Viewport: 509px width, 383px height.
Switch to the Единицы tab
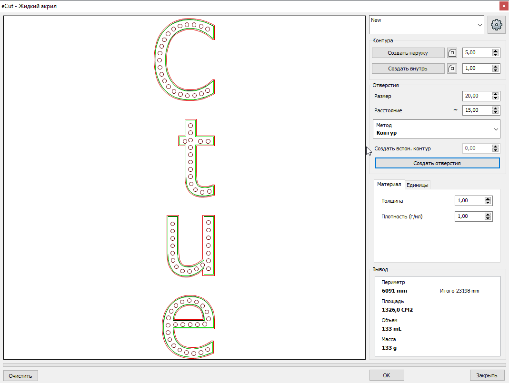(418, 185)
